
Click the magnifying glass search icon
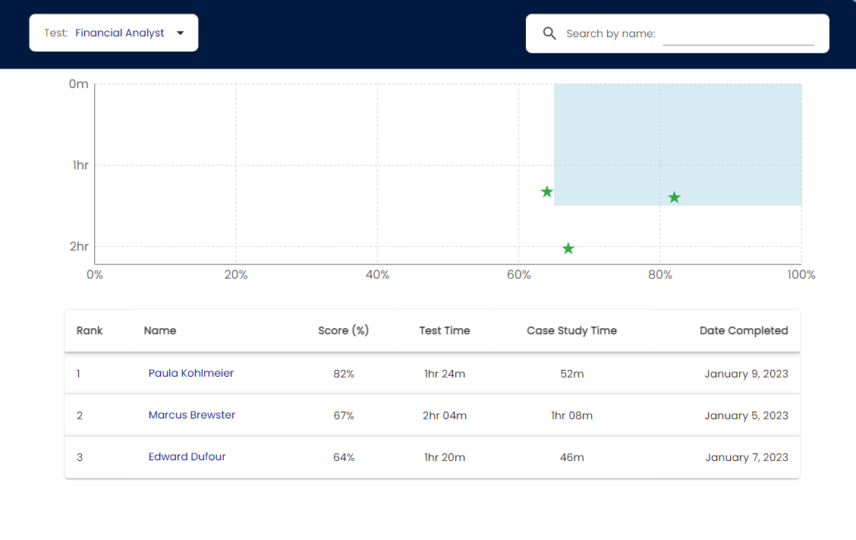pos(549,33)
